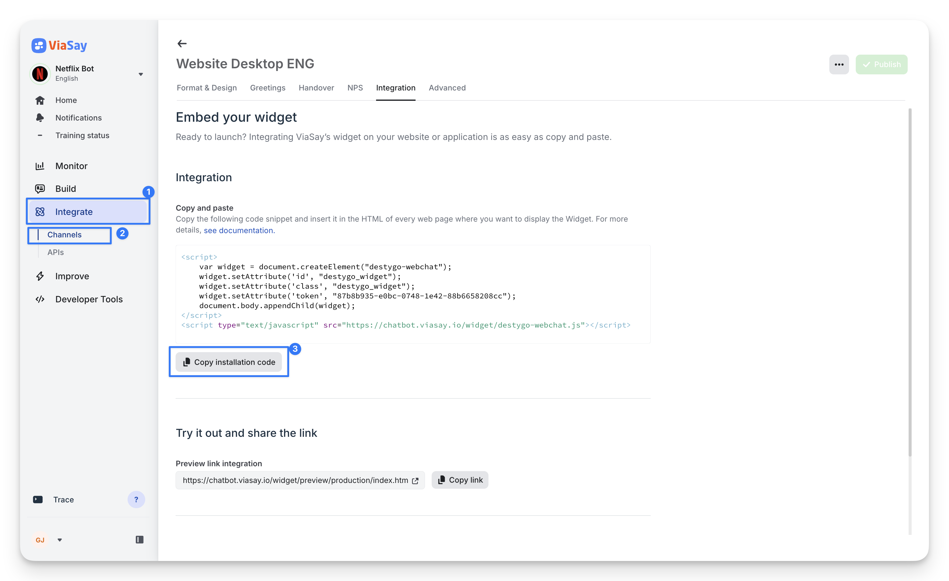Viewport: 949px width, 581px height.
Task: Click the back arrow above the page title
Action: point(182,43)
